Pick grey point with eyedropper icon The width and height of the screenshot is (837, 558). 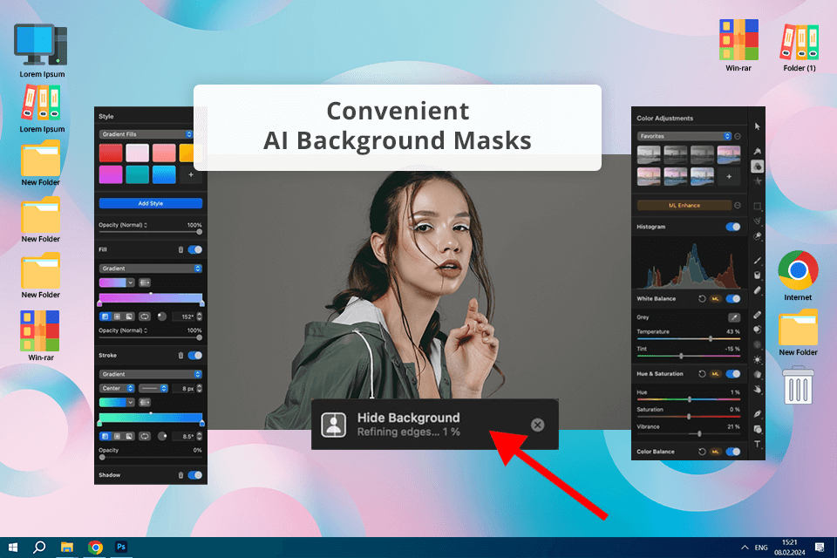[734, 317]
